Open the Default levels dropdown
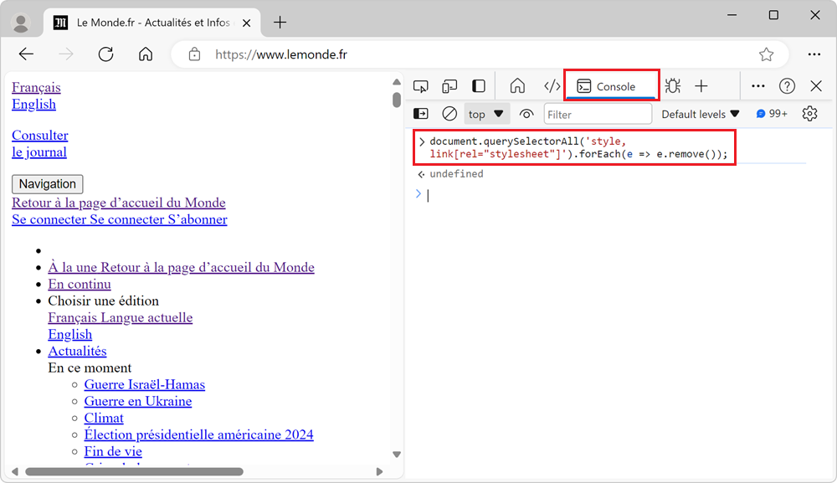Image resolution: width=837 pixels, height=483 pixels. coord(700,114)
